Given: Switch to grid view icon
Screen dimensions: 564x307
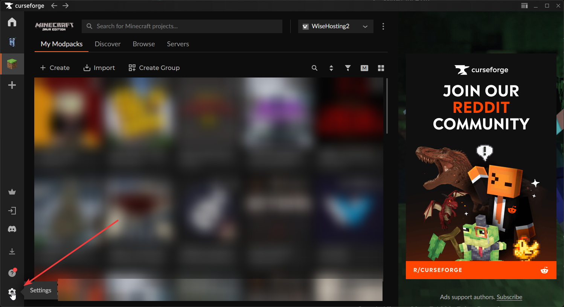Looking at the screenshot, I should click(381, 68).
